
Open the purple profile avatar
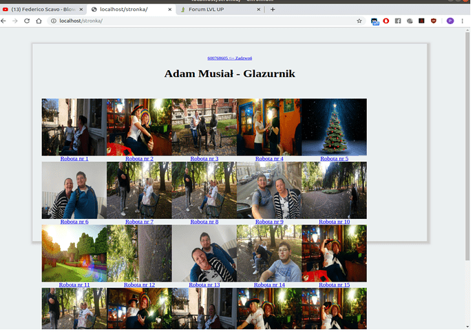tap(450, 21)
